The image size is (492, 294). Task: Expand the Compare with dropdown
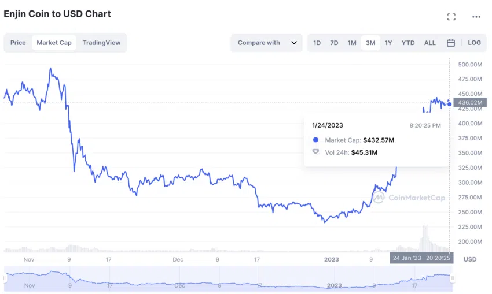[266, 43]
